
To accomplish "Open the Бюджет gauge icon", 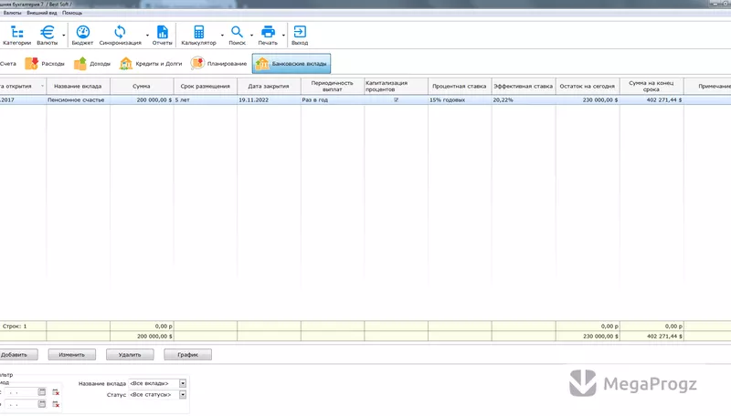I will coord(82,36).
